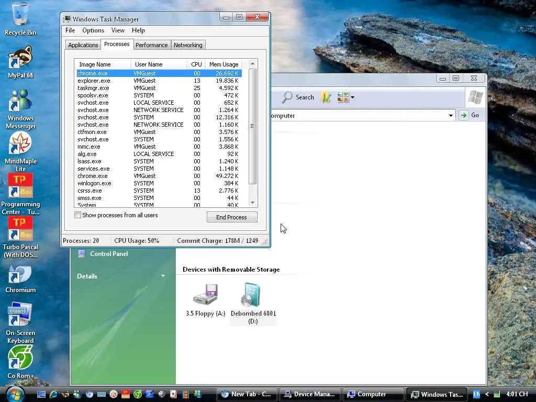
Task: Launch MindMaple from the quick launch bar
Action: pyautogui.click(x=114, y=395)
